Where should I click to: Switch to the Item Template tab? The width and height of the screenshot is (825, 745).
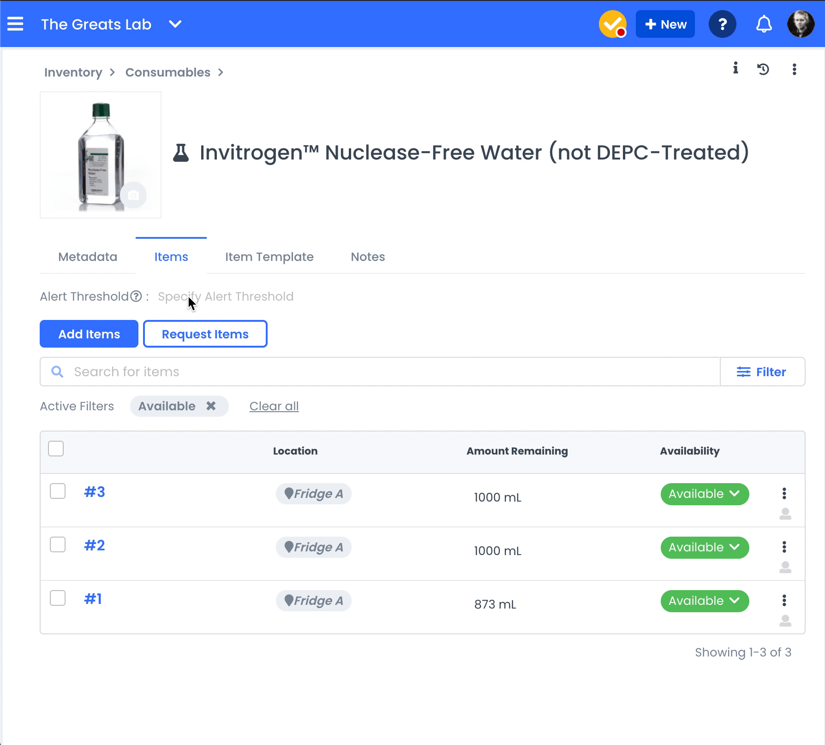(269, 257)
